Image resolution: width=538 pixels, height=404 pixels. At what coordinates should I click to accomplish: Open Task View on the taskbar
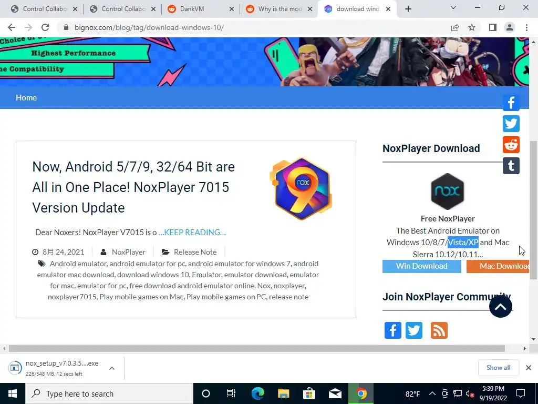[231, 393]
